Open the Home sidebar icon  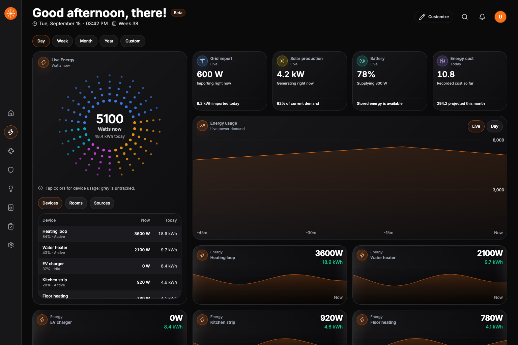pyautogui.click(x=11, y=113)
